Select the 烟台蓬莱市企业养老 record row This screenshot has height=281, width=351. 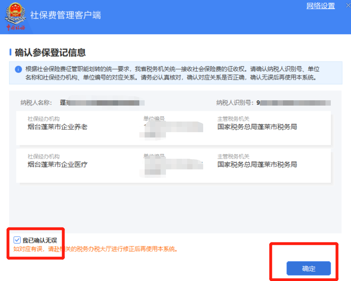click(x=173, y=128)
